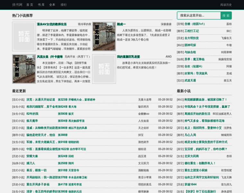The image size is (244, 193).
Task: Click the green 搜索 button
Action: (x=226, y=15)
